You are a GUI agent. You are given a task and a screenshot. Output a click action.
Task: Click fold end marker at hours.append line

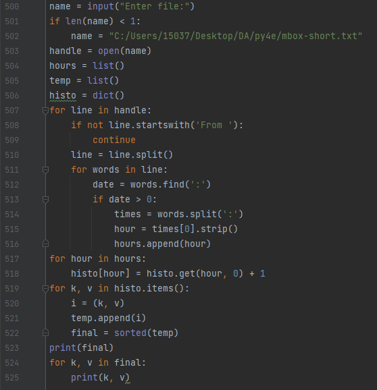click(x=45, y=244)
